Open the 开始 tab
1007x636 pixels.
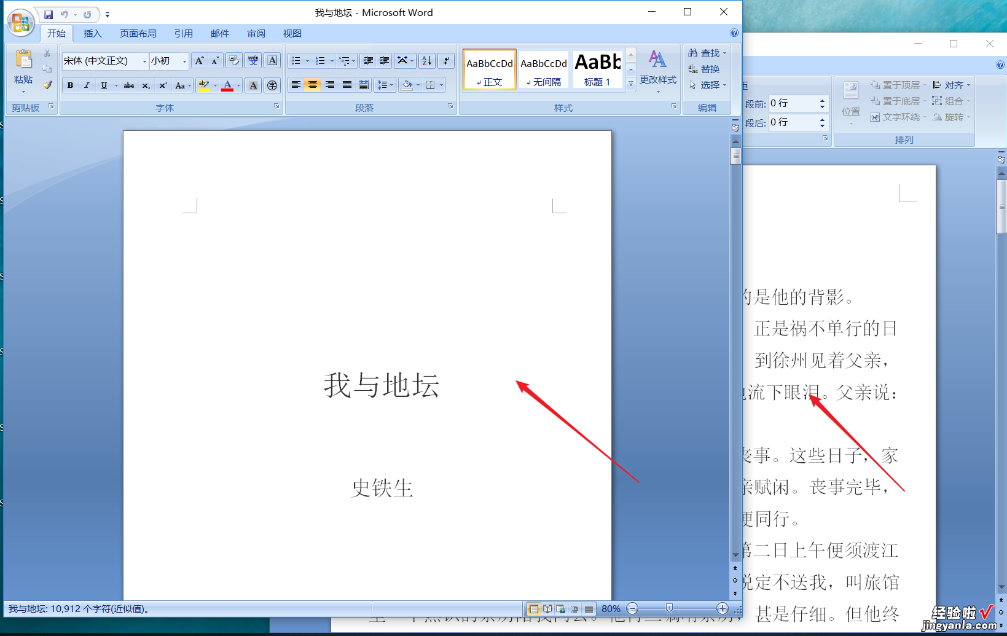[x=57, y=33]
